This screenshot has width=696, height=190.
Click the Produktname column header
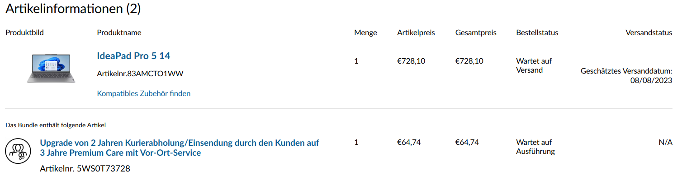(119, 32)
